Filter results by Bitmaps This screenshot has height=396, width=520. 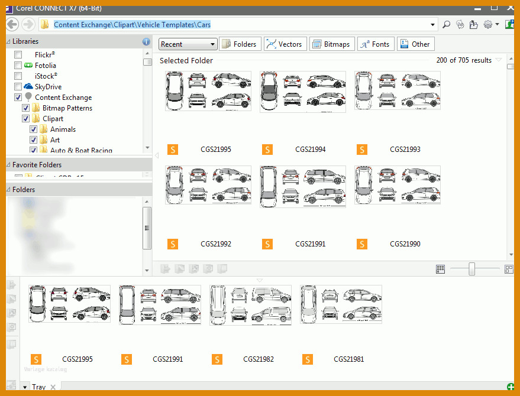click(x=332, y=44)
